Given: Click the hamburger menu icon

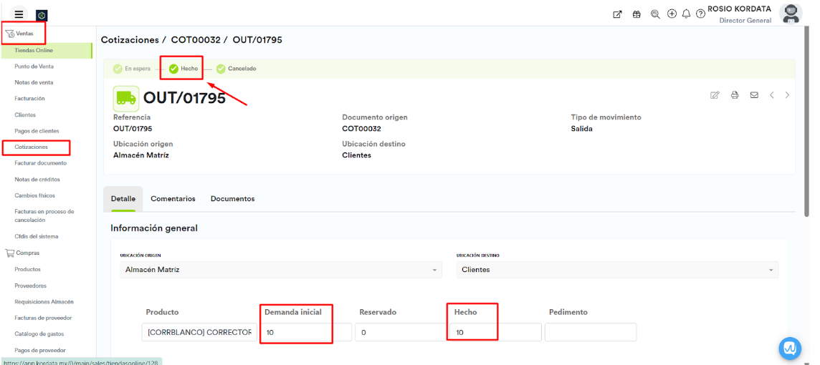Looking at the screenshot, I should point(19,14).
